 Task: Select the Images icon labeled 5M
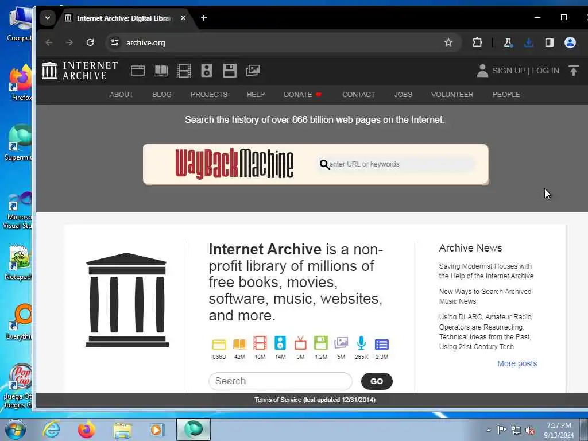(x=341, y=343)
